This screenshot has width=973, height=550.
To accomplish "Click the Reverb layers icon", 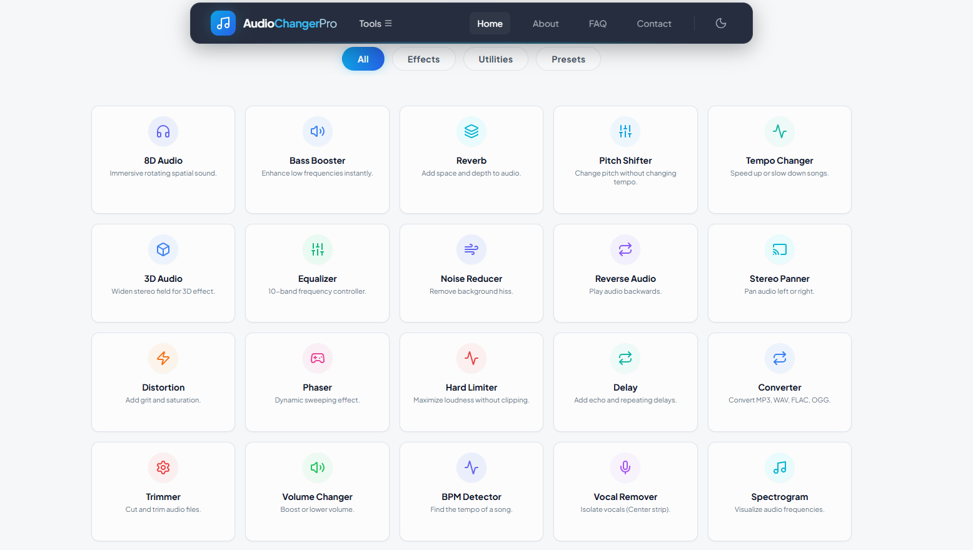I will tap(471, 131).
